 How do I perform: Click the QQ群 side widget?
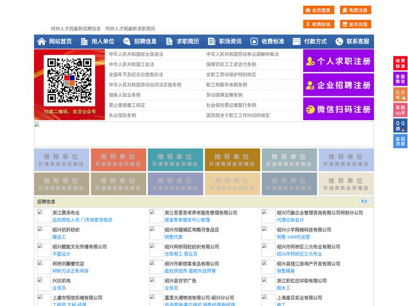point(400,126)
